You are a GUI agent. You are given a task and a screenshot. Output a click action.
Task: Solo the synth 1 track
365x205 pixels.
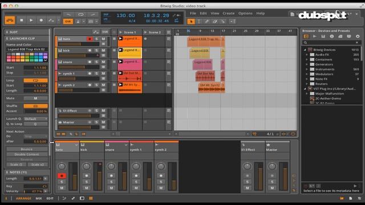96,73
